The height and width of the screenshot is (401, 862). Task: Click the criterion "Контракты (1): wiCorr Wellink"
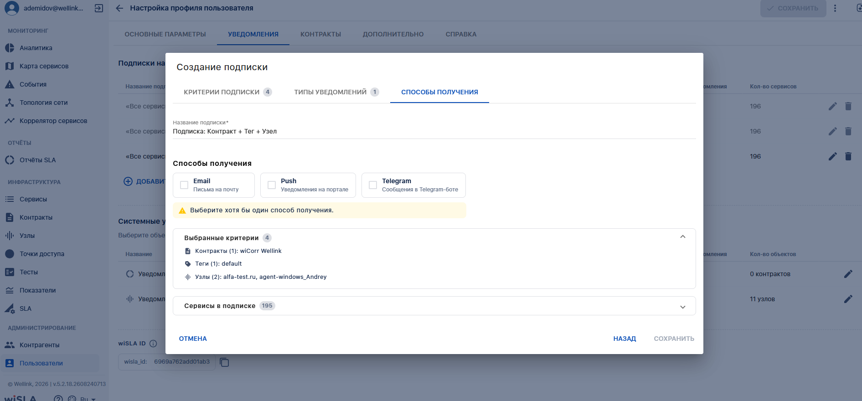coord(238,251)
